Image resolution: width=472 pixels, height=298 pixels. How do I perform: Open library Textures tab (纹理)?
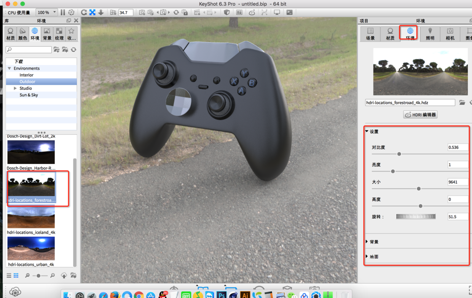point(59,34)
